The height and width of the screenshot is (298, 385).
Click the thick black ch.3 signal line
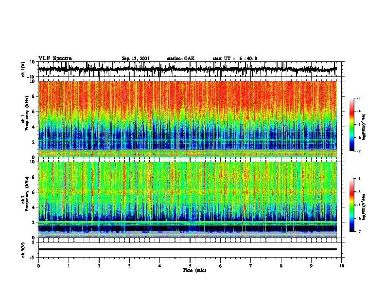[188, 249]
